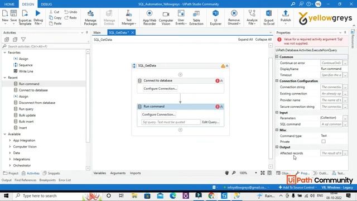Screen dimensions: 357x201
Task: Open the Arguments panel tab
Action: 118,173
